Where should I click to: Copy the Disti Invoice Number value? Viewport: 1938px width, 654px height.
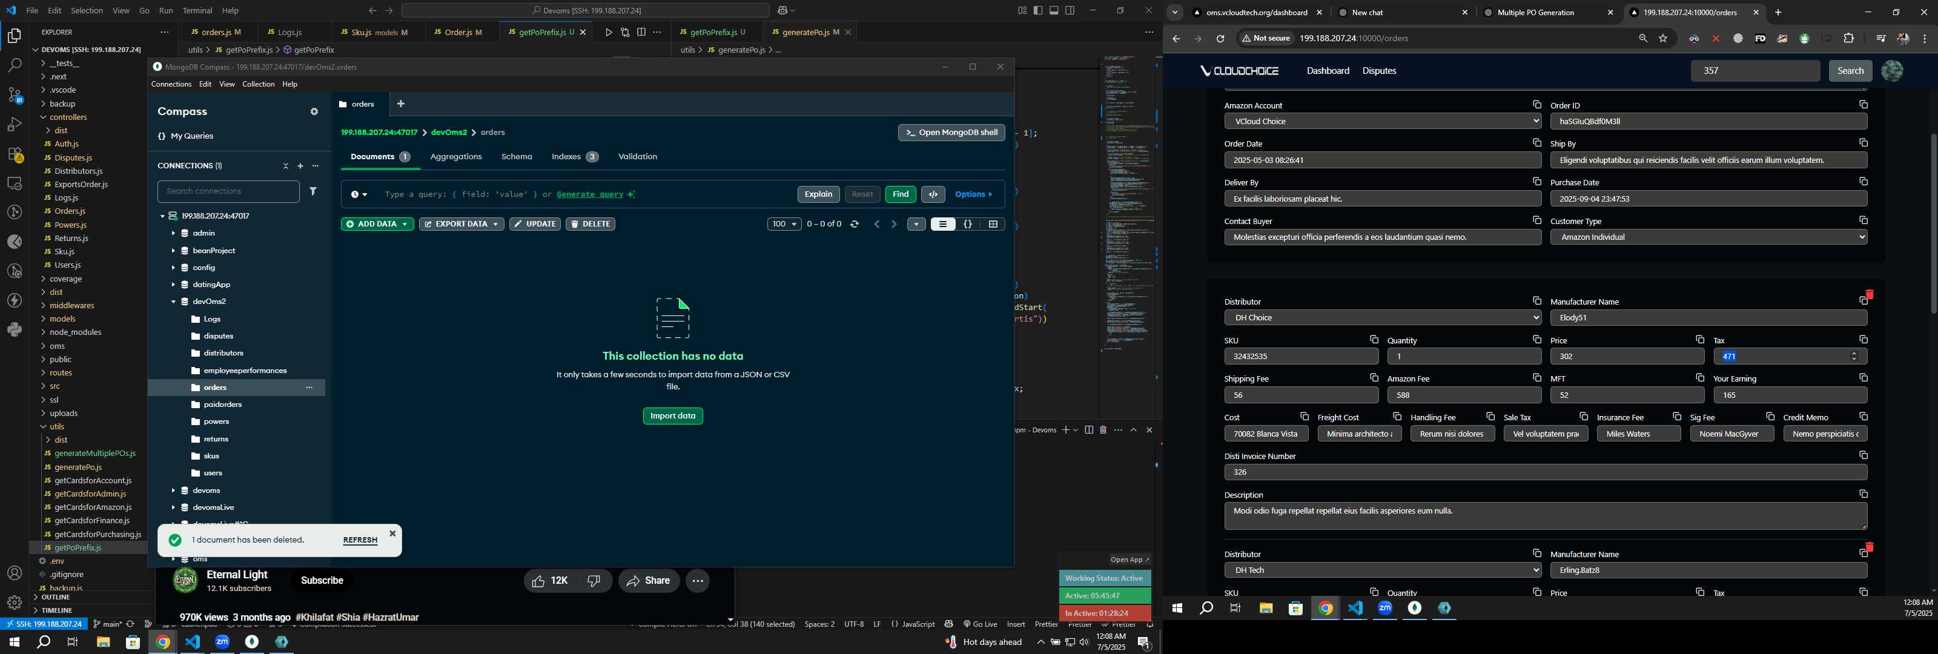(1864, 455)
